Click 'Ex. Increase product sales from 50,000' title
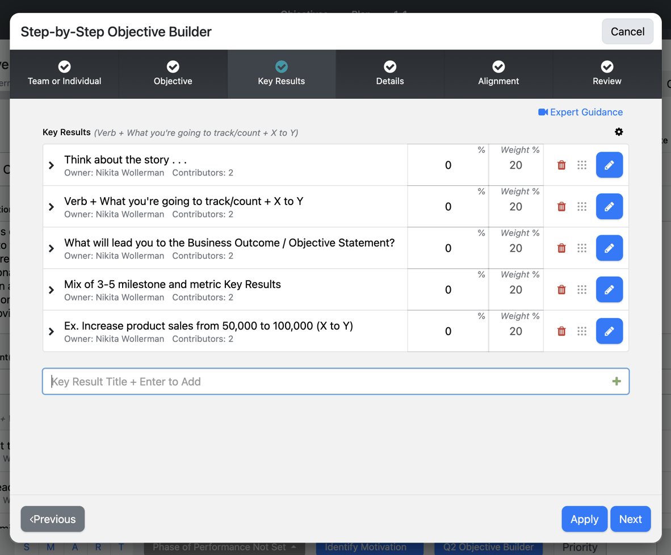This screenshot has width=671, height=555. [208, 326]
